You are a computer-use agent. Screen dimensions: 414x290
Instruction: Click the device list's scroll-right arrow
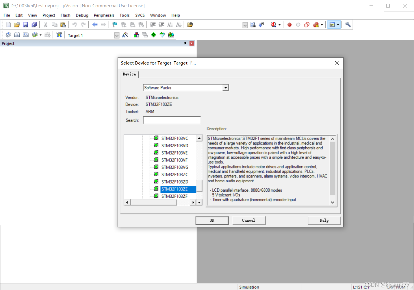tap(193, 202)
